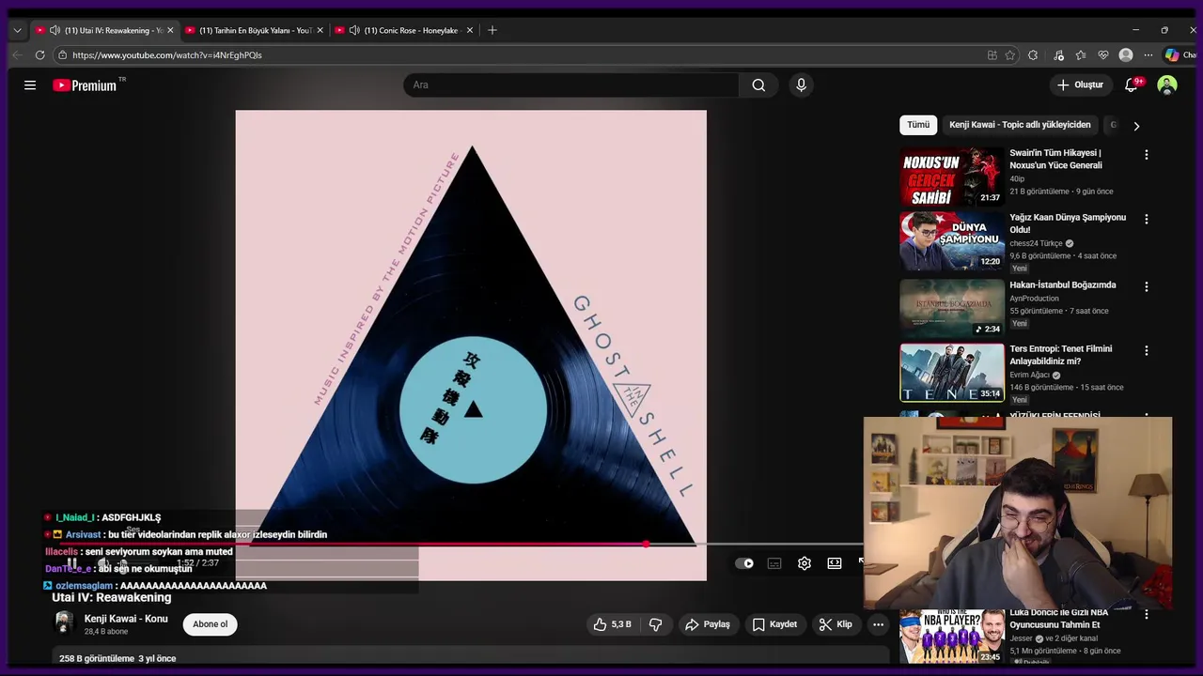The image size is (1203, 676).
Task: Open the Noxus'un Gerçek Sahibi thumbnail
Action: click(x=952, y=177)
